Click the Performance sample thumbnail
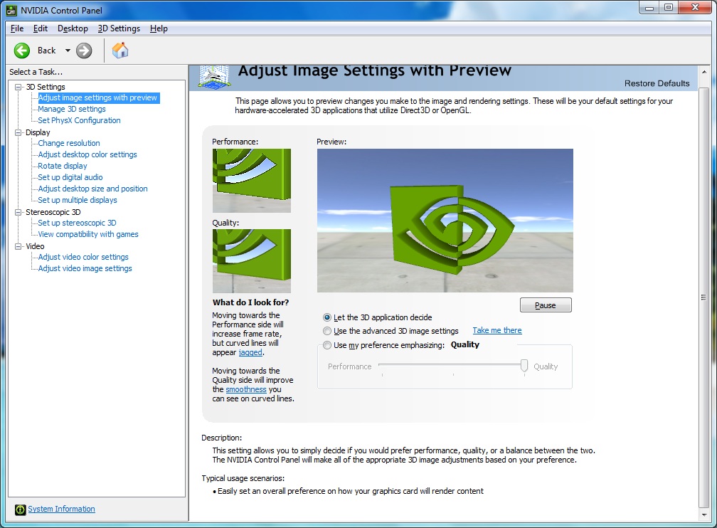717x528 pixels. (x=252, y=180)
